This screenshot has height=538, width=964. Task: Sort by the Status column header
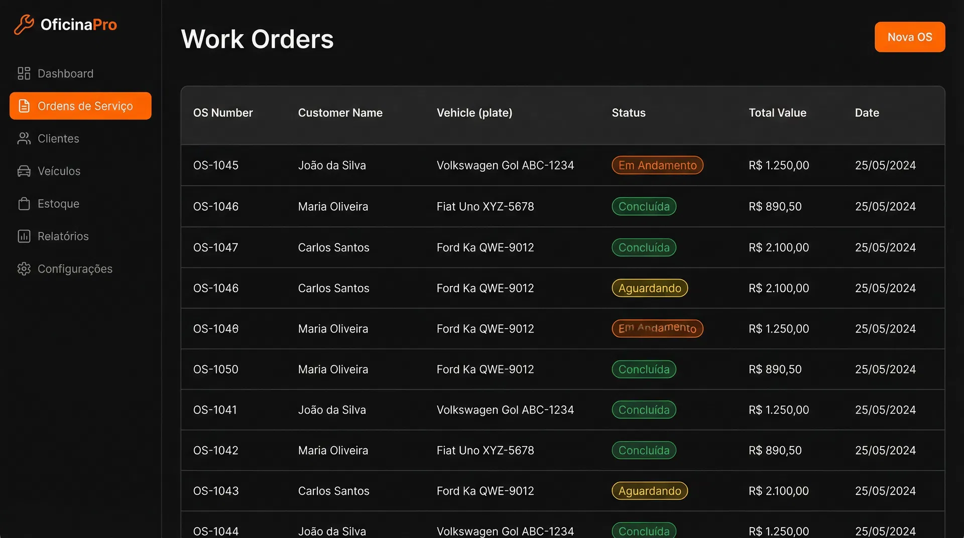pos(628,113)
